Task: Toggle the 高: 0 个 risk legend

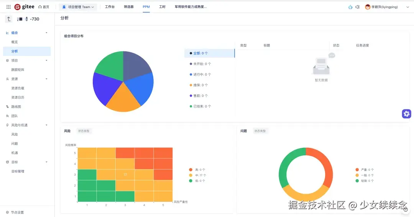Action: tap(197, 170)
